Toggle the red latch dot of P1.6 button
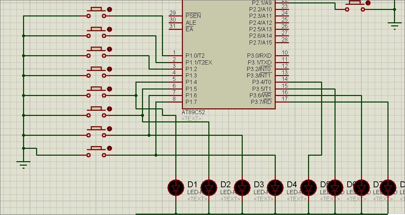Image resolution: width=405 pixels, height=215 pixels. pyautogui.click(x=109, y=129)
